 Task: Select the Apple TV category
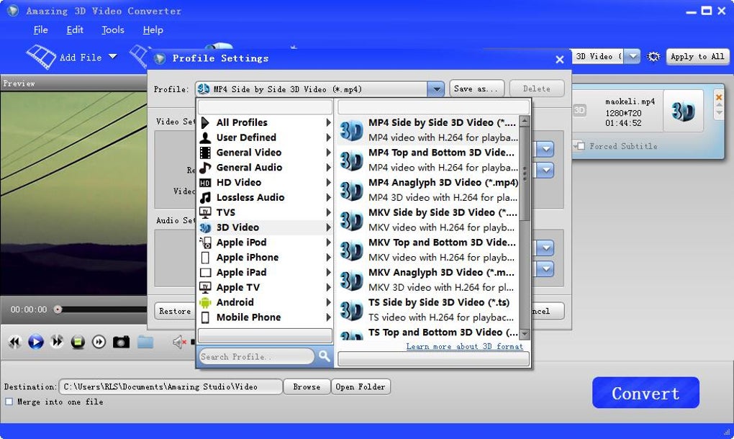click(265, 287)
